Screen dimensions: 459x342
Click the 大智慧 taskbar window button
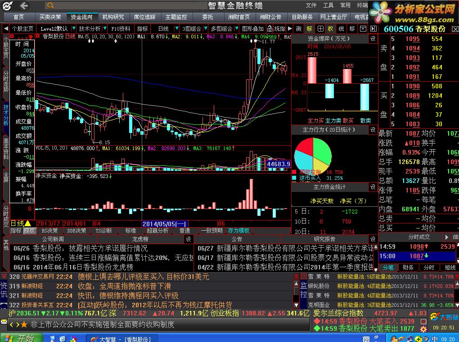[x=122, y=339]
